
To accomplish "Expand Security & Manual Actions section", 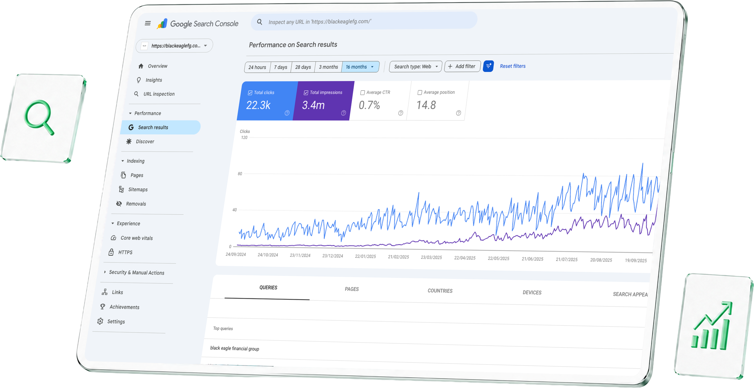I will (x=105, y=272).
